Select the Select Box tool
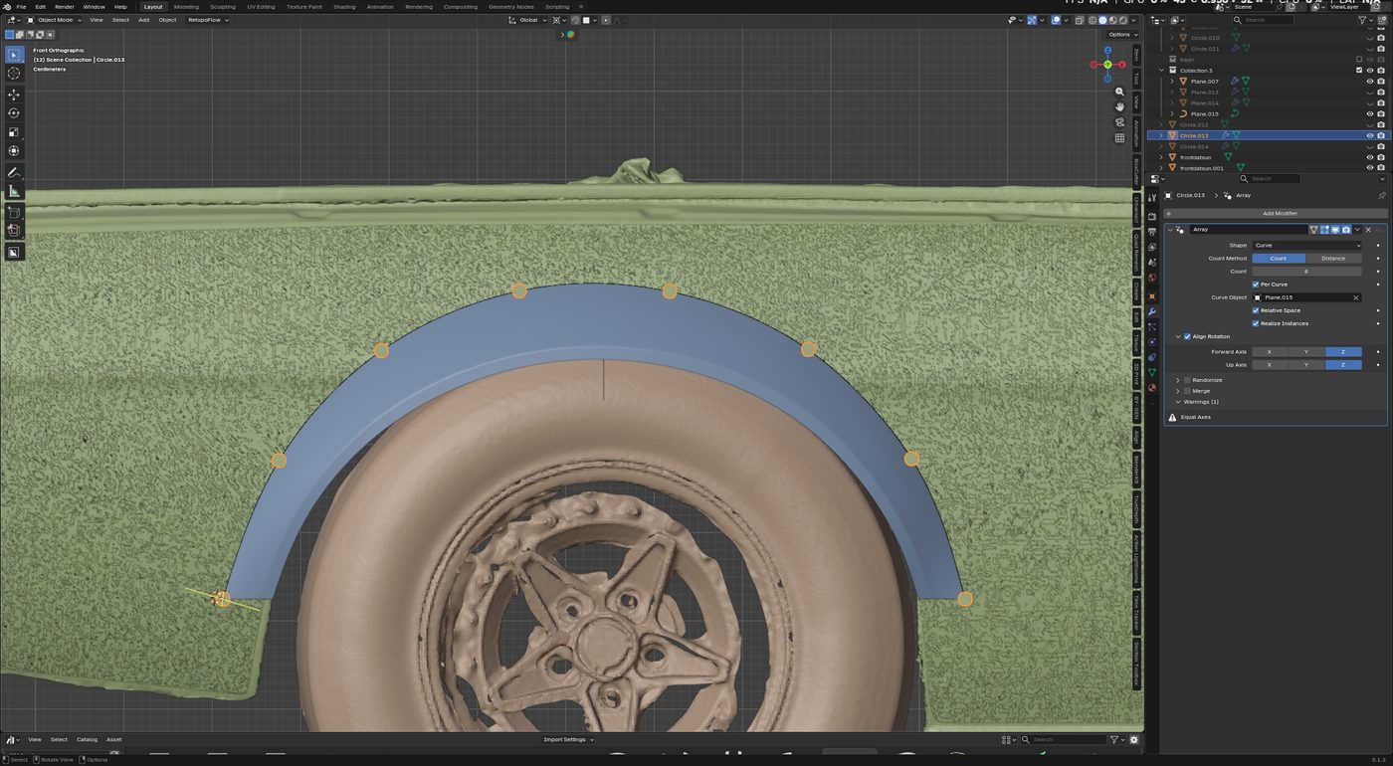The image size is (1393, 766). (x=14, y=55)
